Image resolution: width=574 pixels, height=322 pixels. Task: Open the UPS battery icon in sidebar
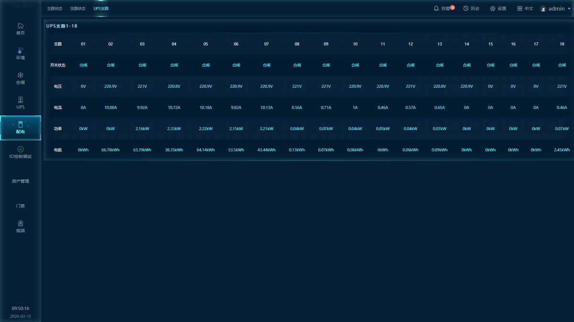(20, 100)
